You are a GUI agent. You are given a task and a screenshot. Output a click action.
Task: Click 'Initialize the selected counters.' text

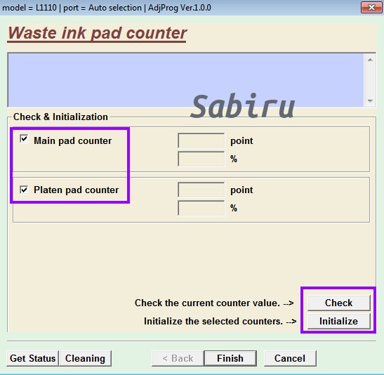click(213, 321)
